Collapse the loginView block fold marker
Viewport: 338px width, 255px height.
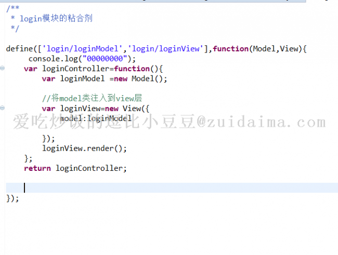[3, 108]
